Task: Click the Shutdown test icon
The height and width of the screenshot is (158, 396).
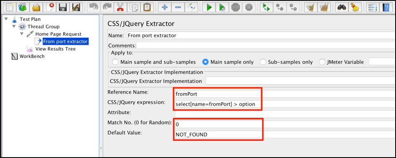Action: (249, 7)
